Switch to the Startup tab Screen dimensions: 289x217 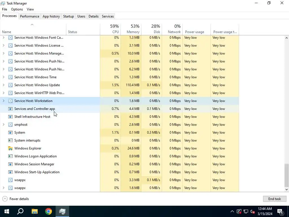pyautogui.click(x=69, y=16)
